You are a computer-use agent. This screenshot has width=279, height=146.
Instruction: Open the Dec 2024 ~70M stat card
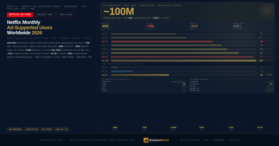coord(166,26)
